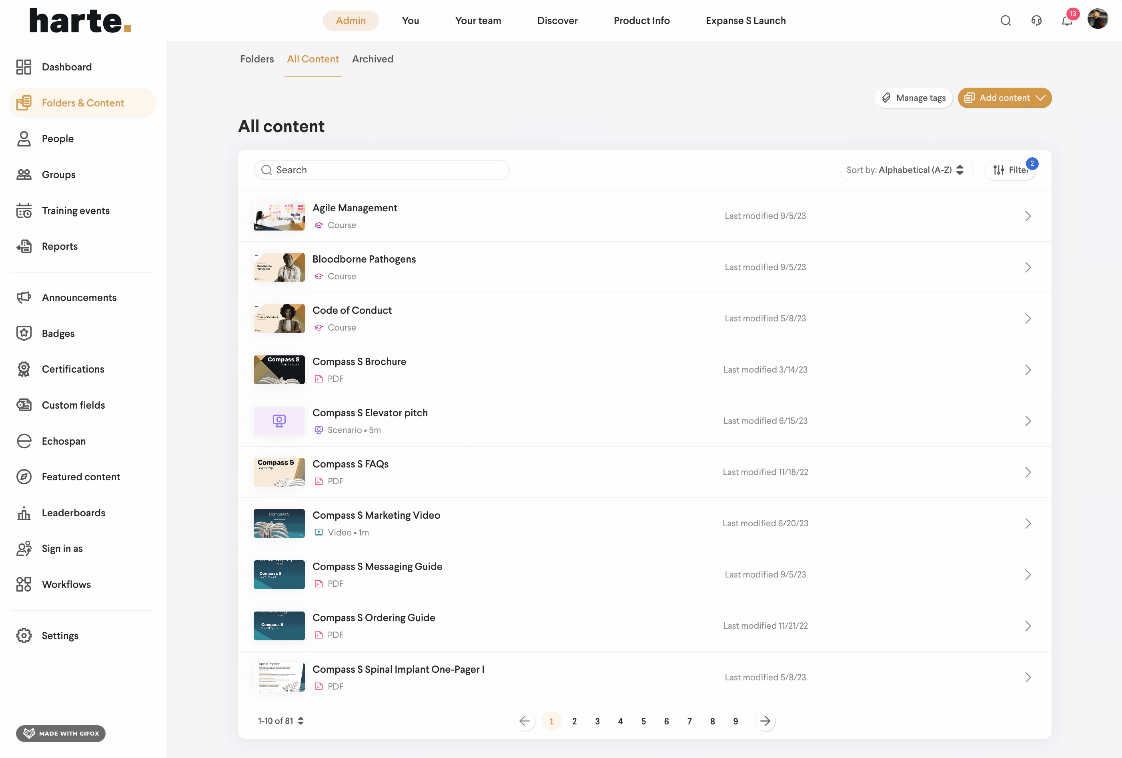Go to next page arrow
The height and width of the screenshot is (758, 1122).
pos(765,721)
